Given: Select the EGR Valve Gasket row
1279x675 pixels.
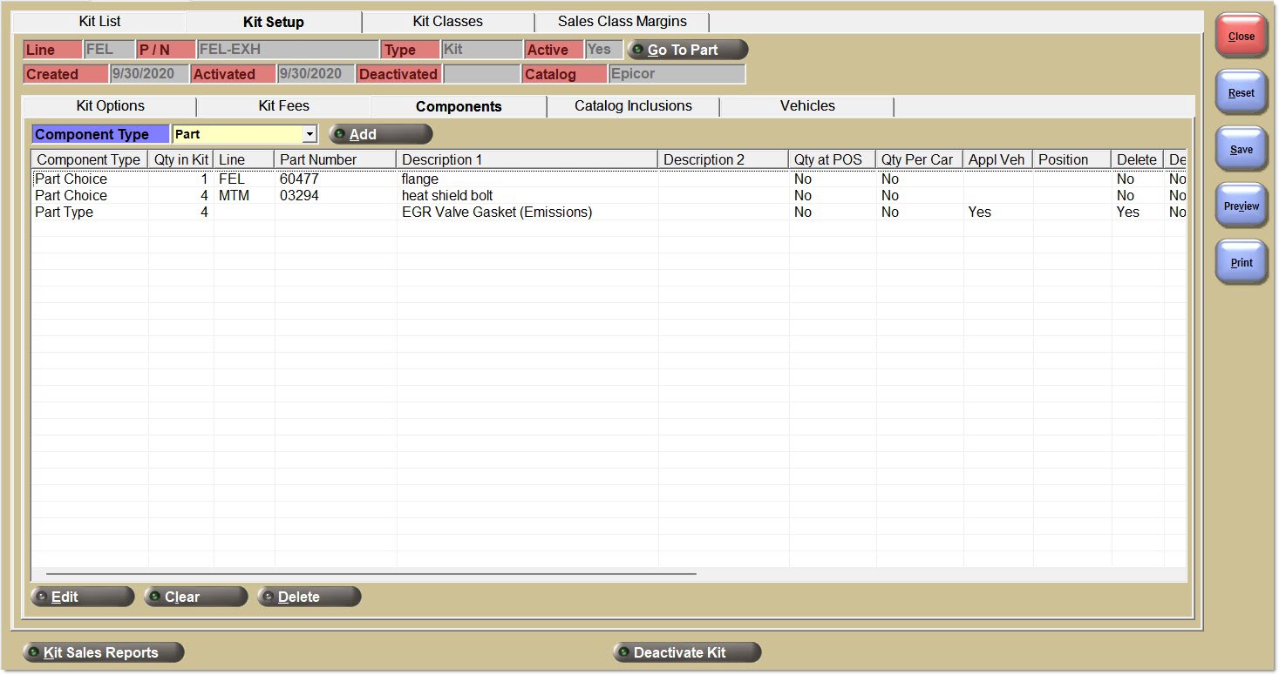Looking at the screenshot, I should 496,213.
